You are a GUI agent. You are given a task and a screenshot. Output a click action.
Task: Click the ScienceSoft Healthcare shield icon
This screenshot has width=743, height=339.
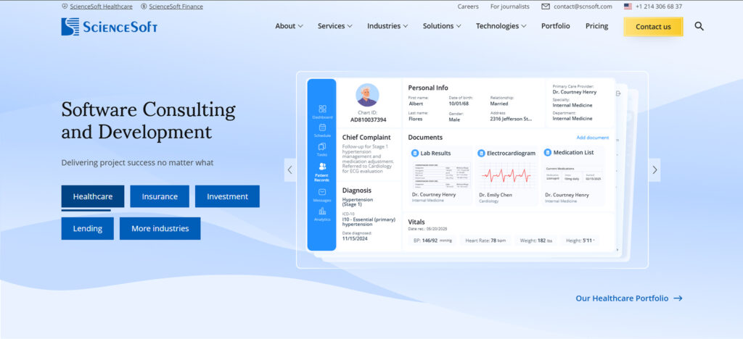pos(65,7)
